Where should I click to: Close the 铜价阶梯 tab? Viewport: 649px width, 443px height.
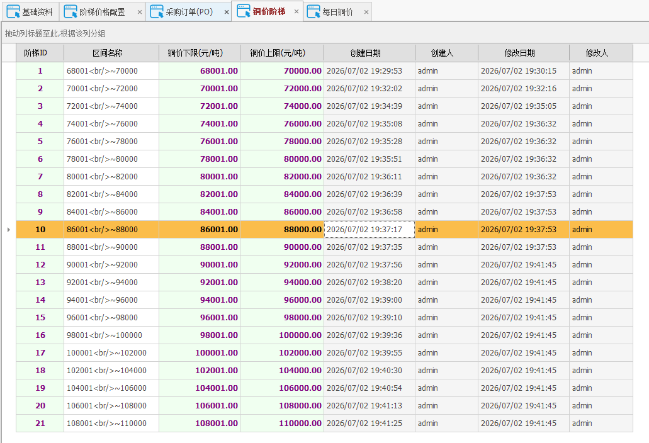pos(296,11)
